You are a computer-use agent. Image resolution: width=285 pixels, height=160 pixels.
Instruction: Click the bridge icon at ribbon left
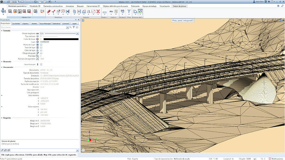[3, 11]
